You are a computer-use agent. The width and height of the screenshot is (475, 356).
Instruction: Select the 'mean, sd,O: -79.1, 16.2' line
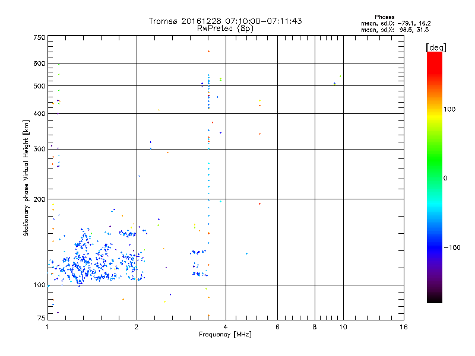tap(395, 23)
